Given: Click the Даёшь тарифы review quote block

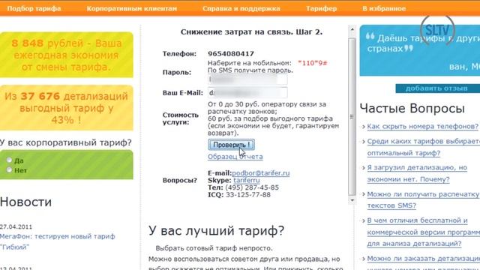Looking at the screenshot, I should (420, 50).
